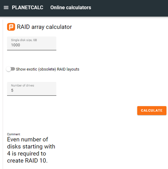Click the RAID 10 comment result text

[x=31, y=150]
